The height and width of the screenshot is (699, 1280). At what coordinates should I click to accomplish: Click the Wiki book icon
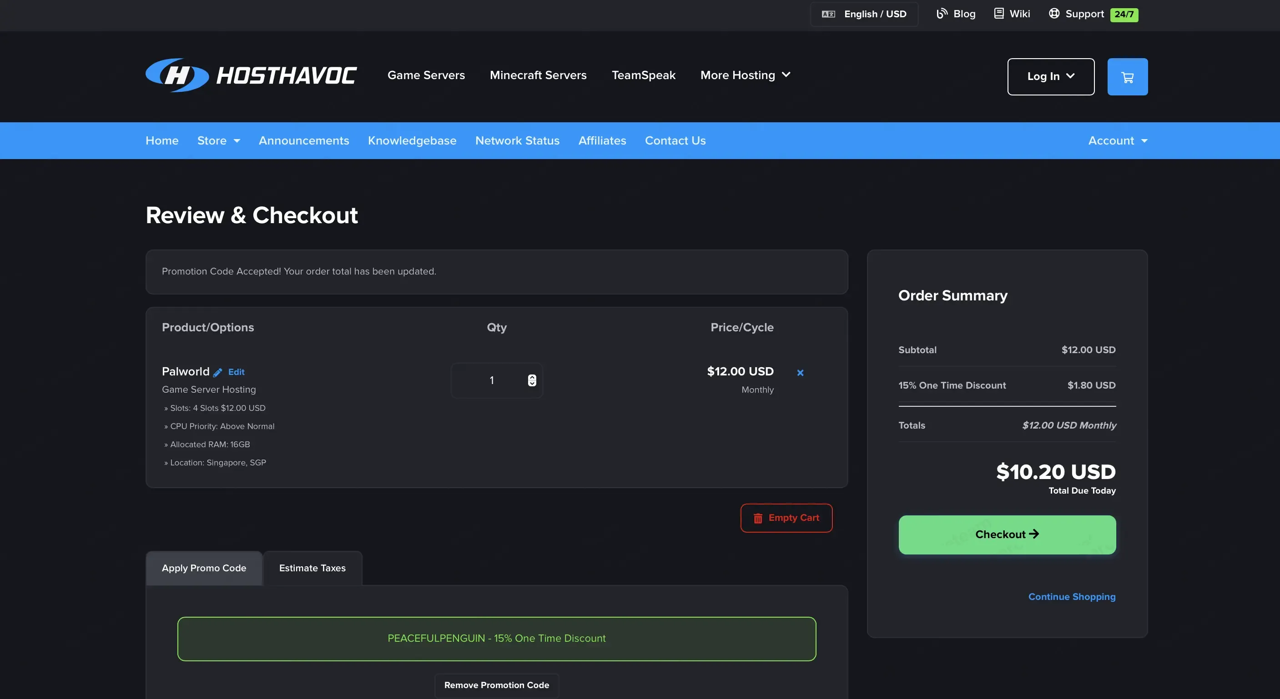(999, 13)
